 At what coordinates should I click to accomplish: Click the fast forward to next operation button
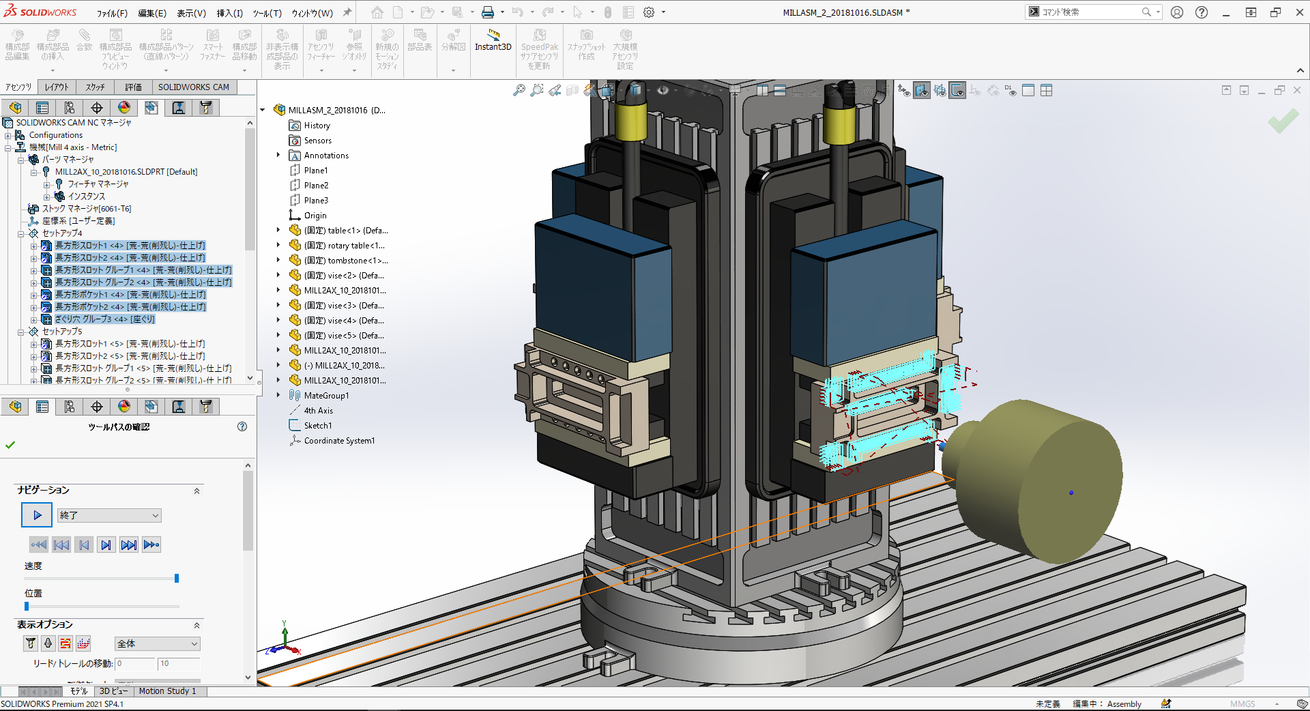[128, 545]
